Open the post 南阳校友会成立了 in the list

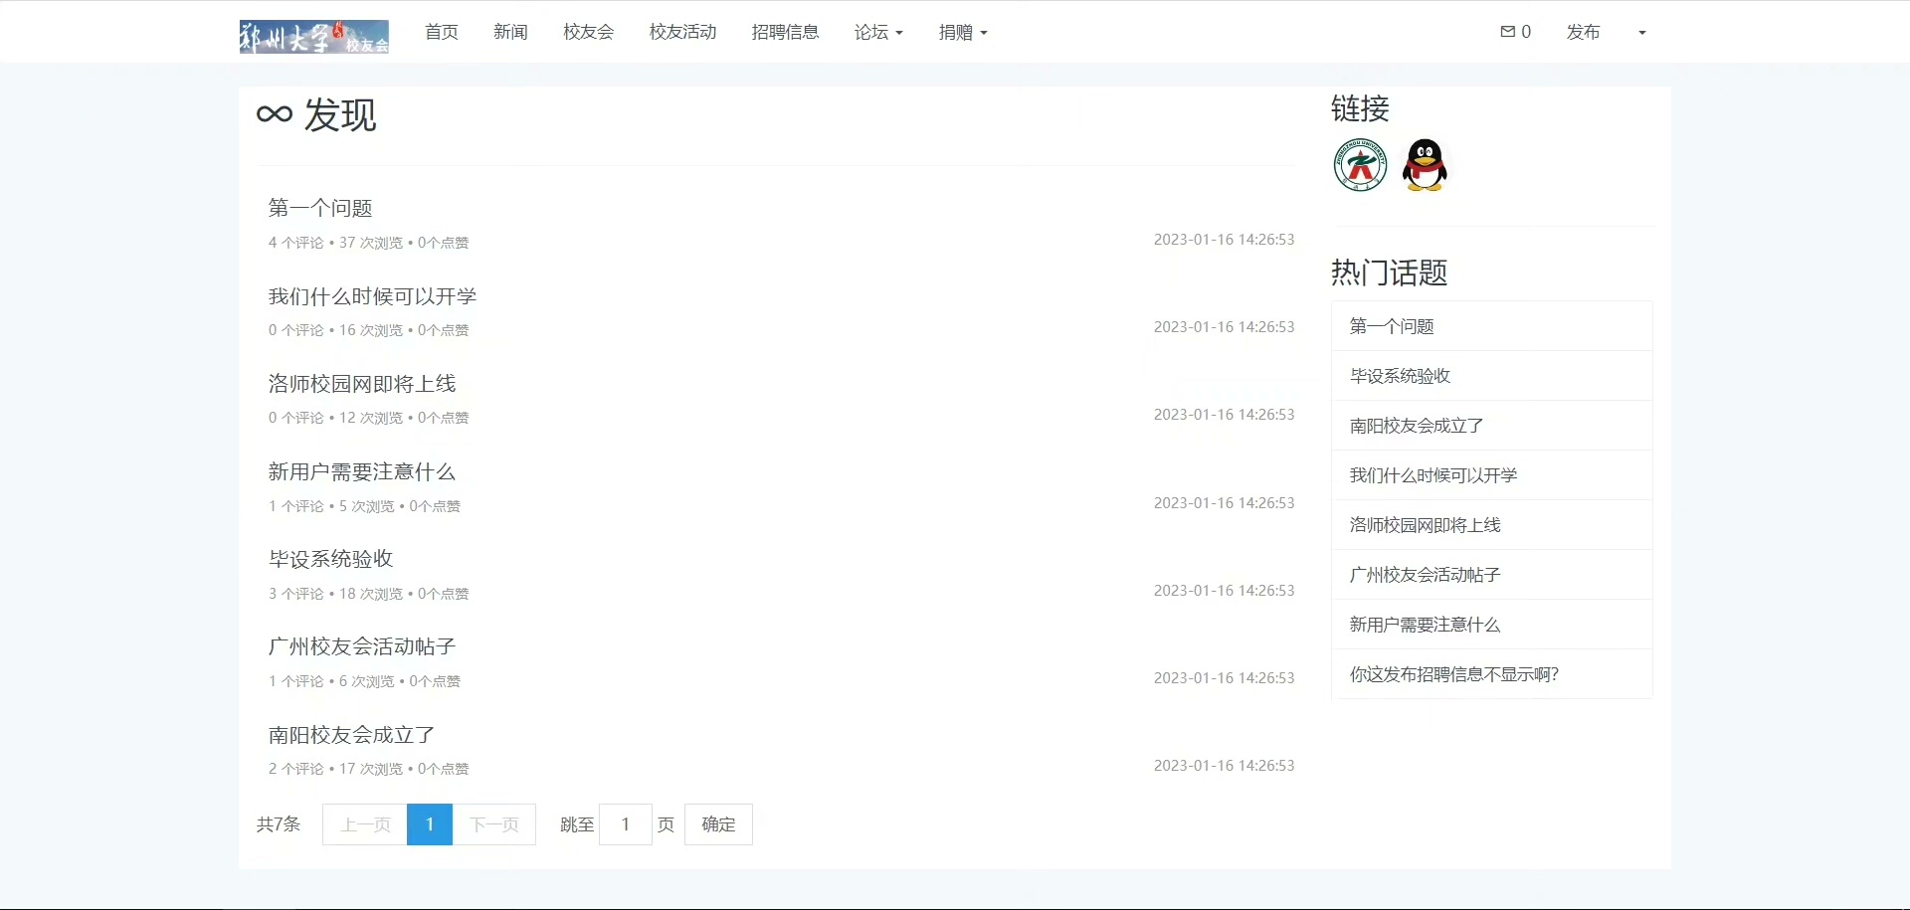tap(351, 735)
